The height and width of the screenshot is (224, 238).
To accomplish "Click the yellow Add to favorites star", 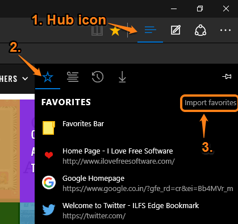I will click(115, 31).
